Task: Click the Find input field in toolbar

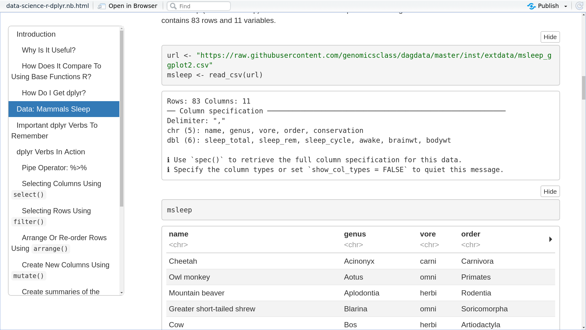Action: (x=199, y=6)
